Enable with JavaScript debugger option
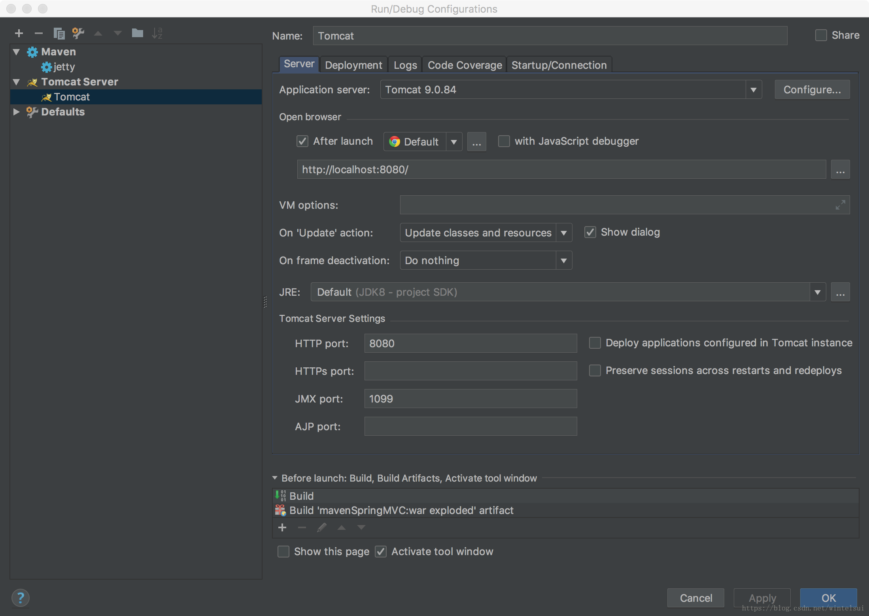The width and height of the screenshot is (869, 616). pyautogui.click(x=504, y=141)
